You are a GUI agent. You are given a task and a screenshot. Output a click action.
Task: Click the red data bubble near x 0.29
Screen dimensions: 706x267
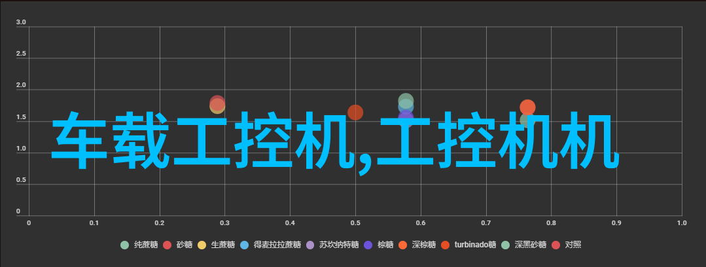217,103
